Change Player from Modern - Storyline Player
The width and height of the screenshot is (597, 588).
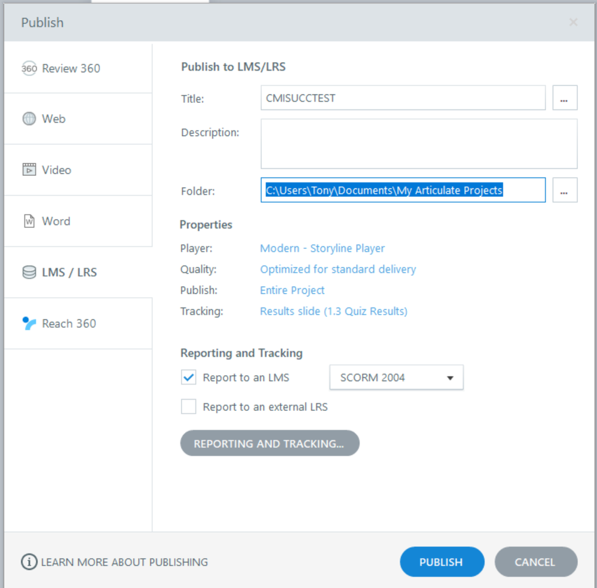pyautogui.click(x=322, y=248)
